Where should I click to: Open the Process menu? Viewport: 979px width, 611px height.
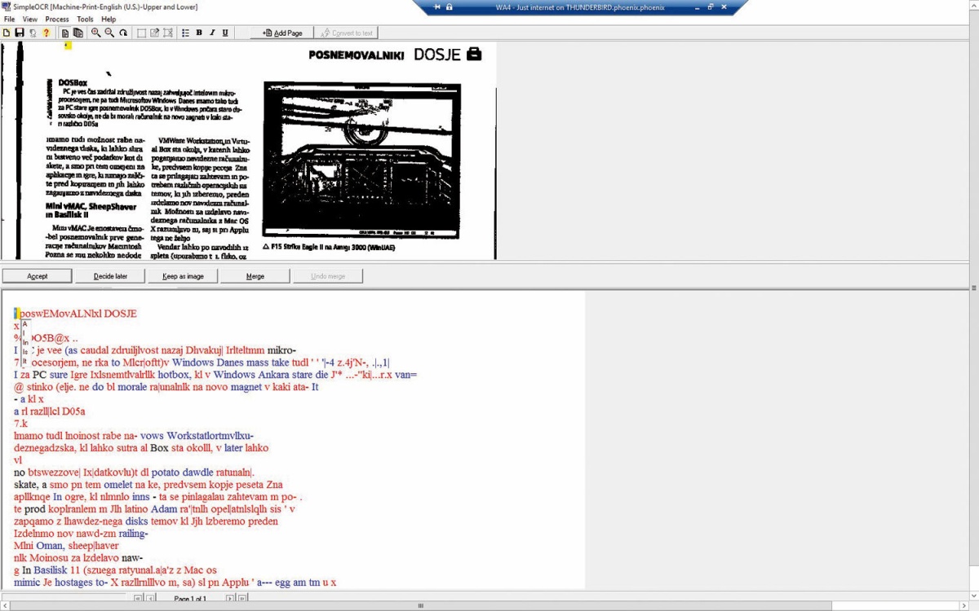57,19
